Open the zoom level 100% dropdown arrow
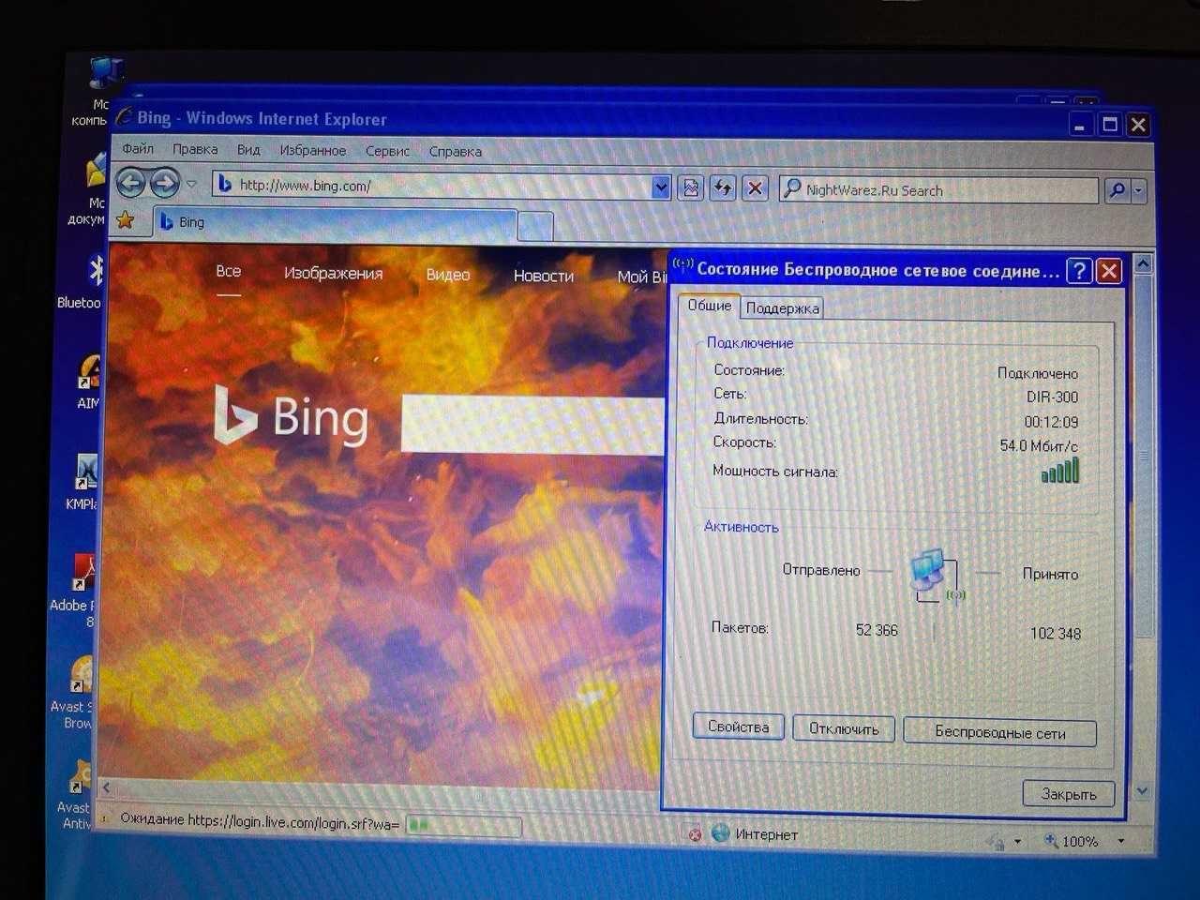 (1121, 841)
